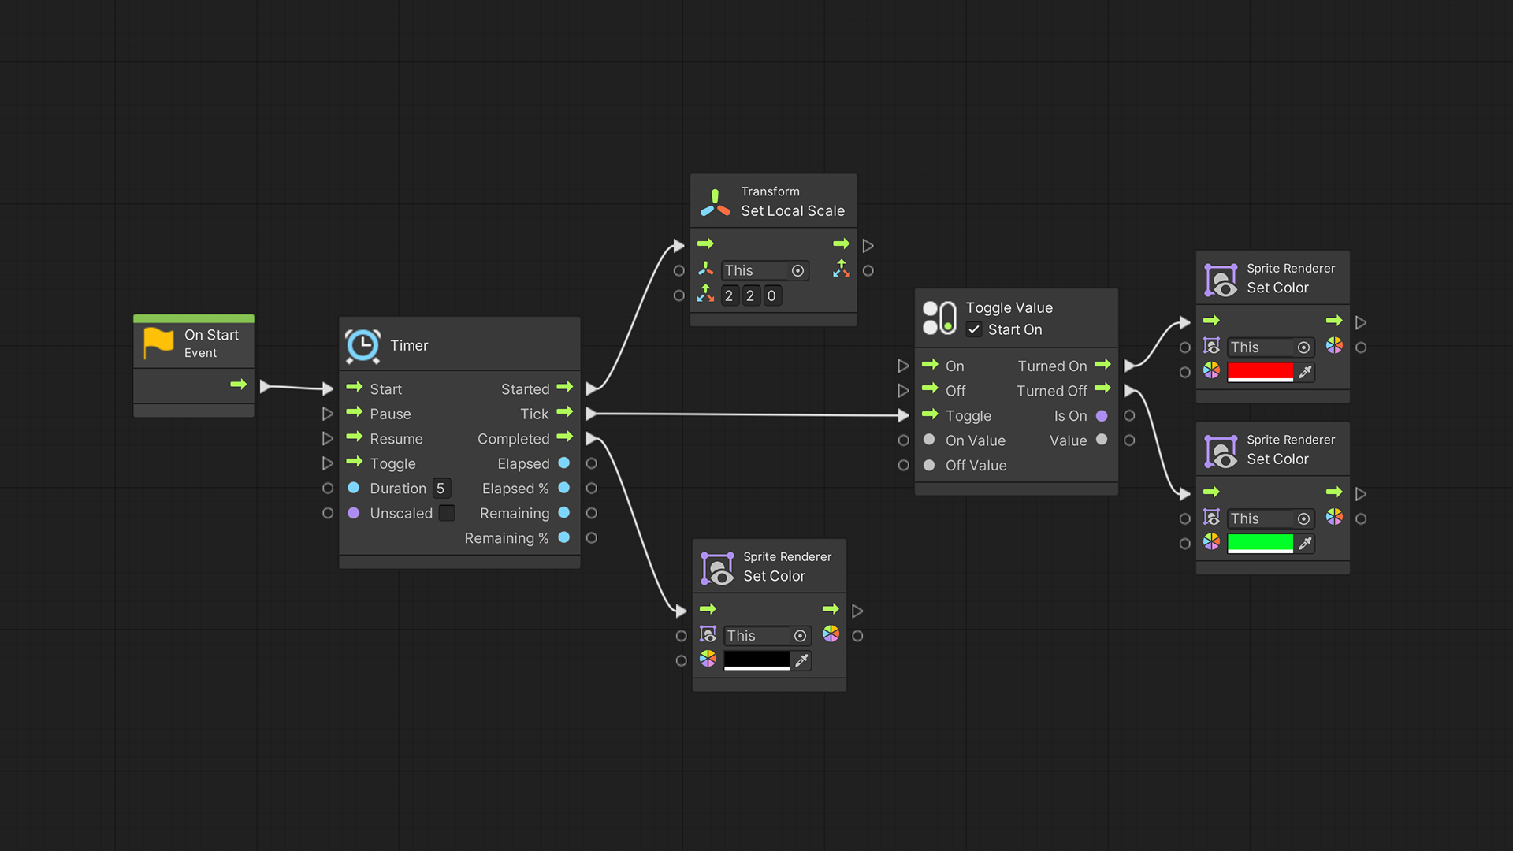Screen dimensions: 1513x851
Task: Open the This target picker on top Set Color node
Action: click(x=1303, y=347)
